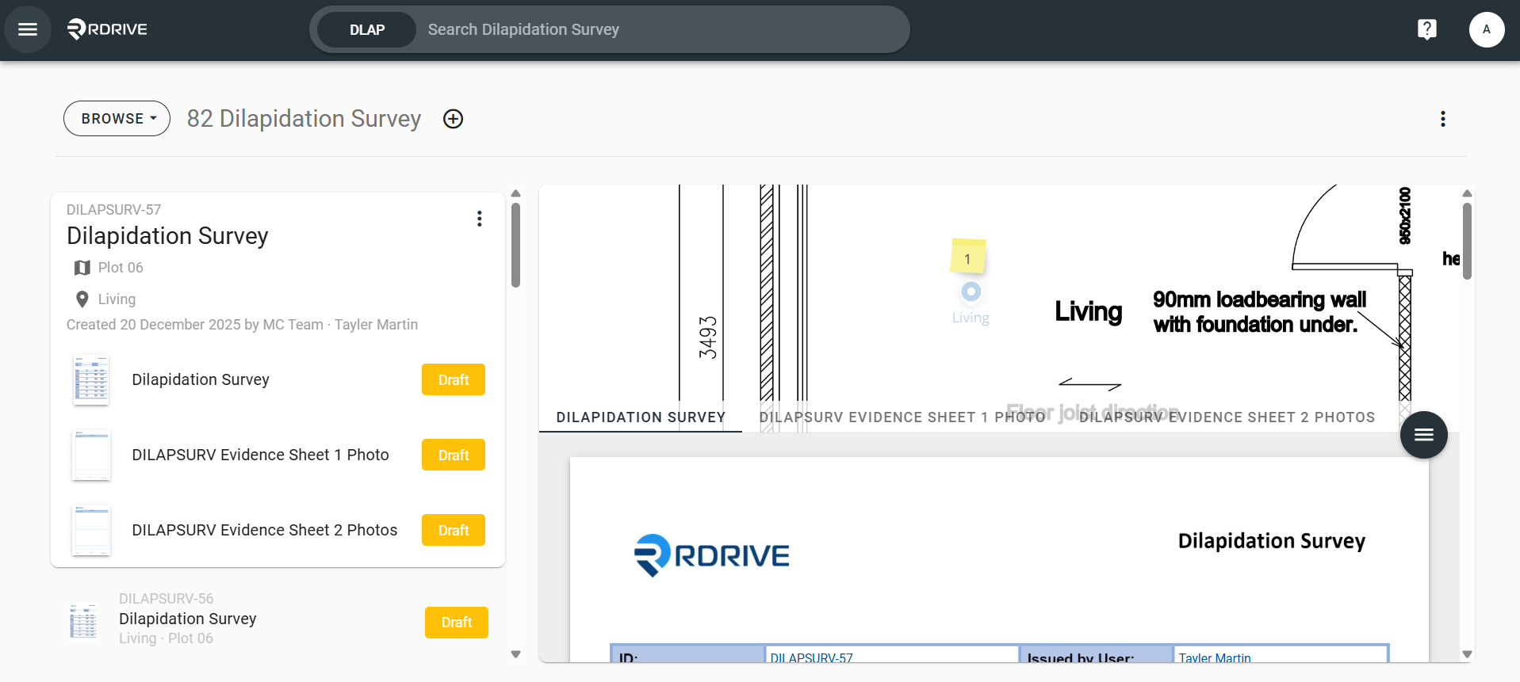Click preview pane scroll-up arrow

(x=1467, y=193)
